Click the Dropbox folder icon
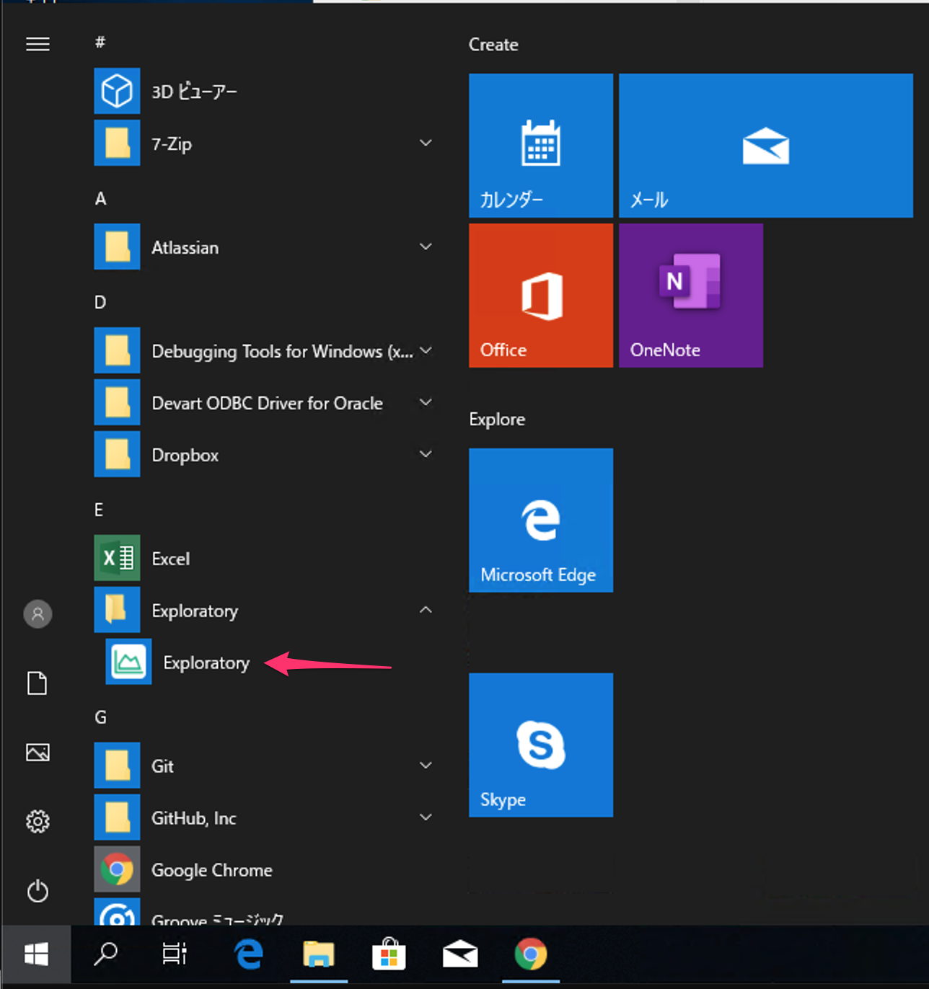 point(117,454)
